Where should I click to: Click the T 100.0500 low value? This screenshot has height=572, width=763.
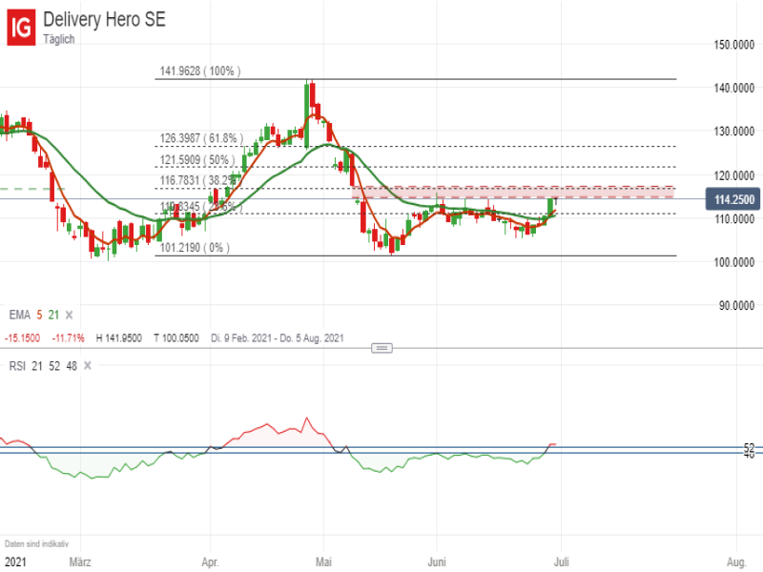(176, 338)
